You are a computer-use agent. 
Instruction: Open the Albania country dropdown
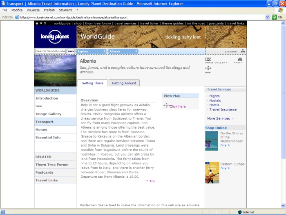[x=123, y=51]
